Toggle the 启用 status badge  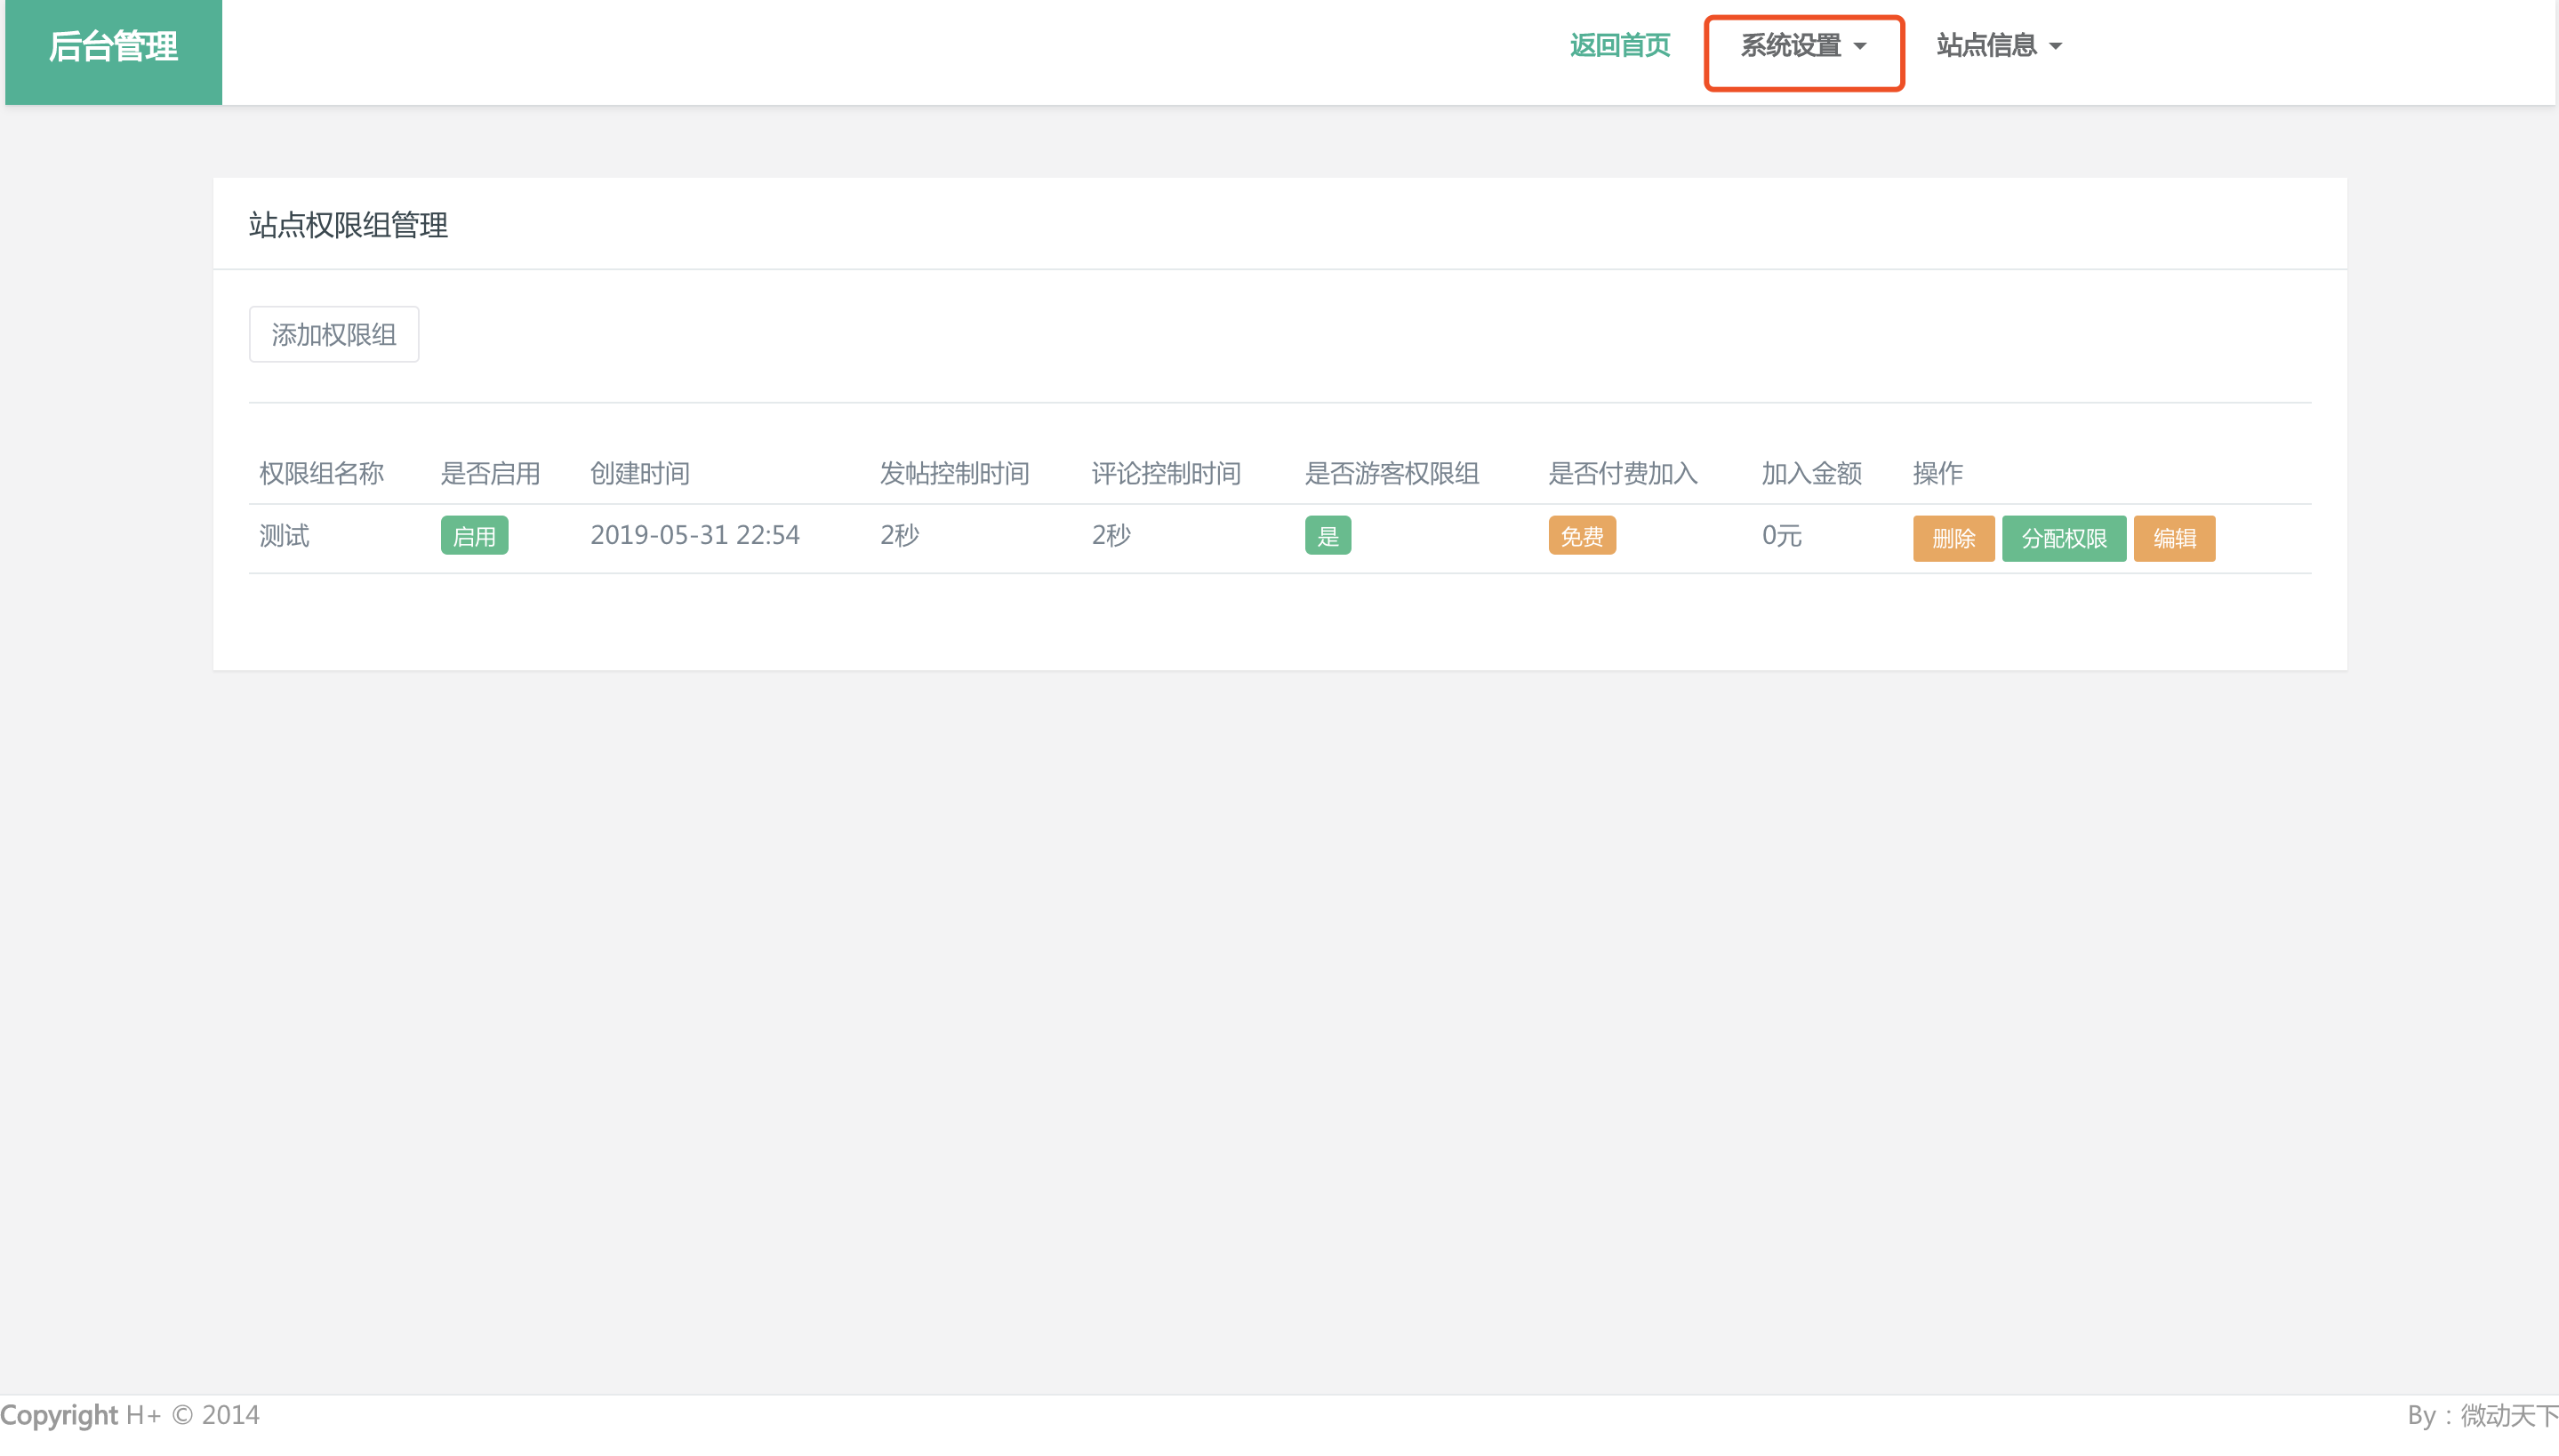(x=474, y=535)
